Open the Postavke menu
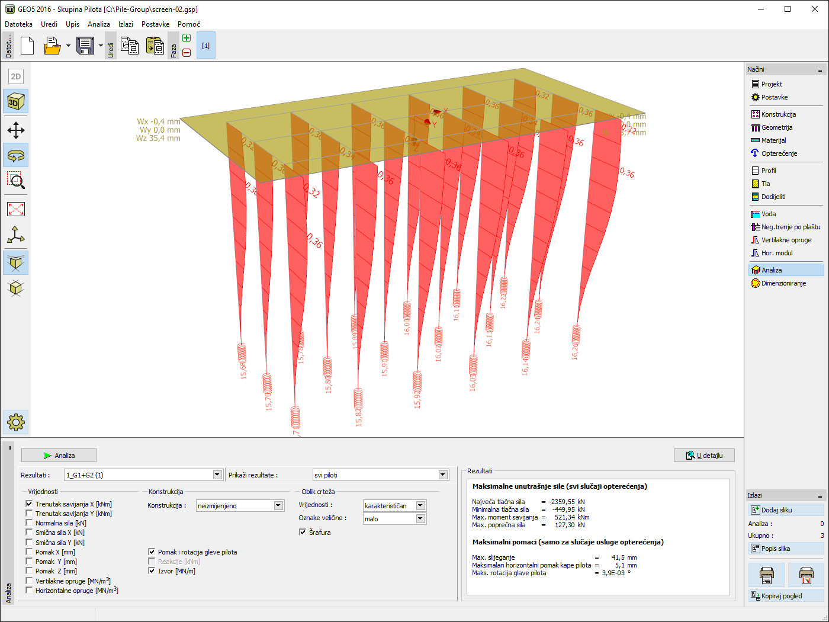Image resolution: width=829 pixels, height=622 pixels. pos(155,24)
